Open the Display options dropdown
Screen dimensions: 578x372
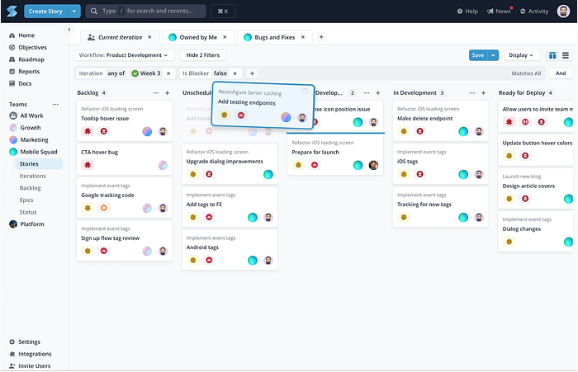tap(521, 55)
